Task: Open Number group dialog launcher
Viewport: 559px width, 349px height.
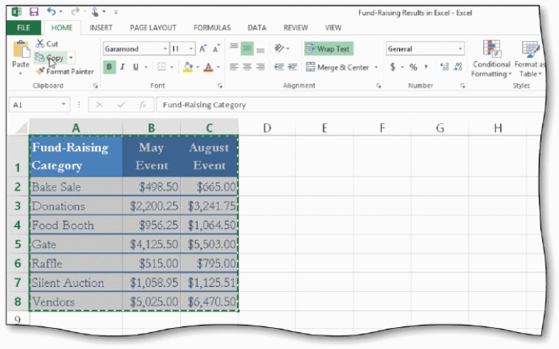Action: point(462,85)
